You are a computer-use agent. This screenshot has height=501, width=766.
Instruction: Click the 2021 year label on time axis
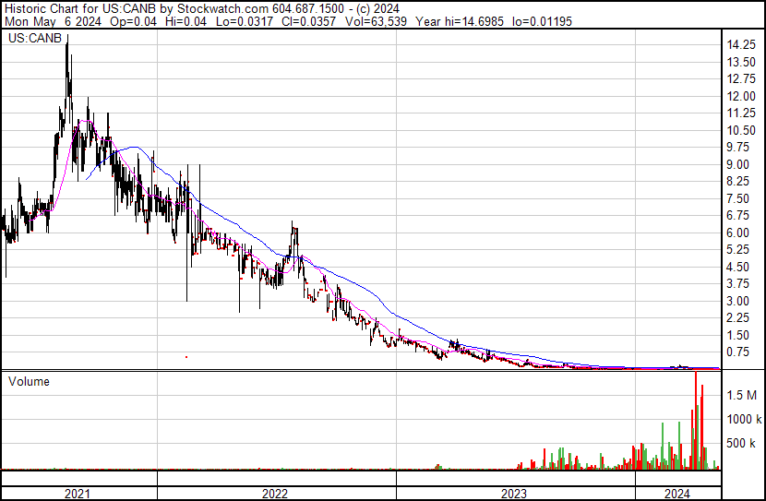tap(78, 495)
